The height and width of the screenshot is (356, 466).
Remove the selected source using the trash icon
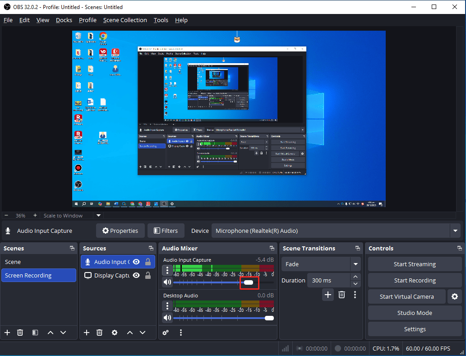[99, 333]
